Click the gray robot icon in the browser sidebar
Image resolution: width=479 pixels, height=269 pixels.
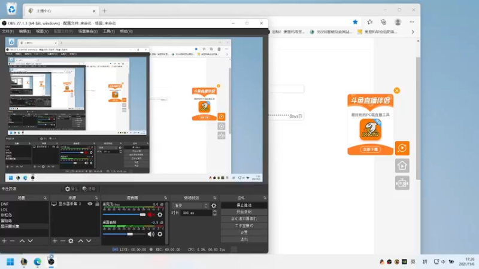point(402,184)
